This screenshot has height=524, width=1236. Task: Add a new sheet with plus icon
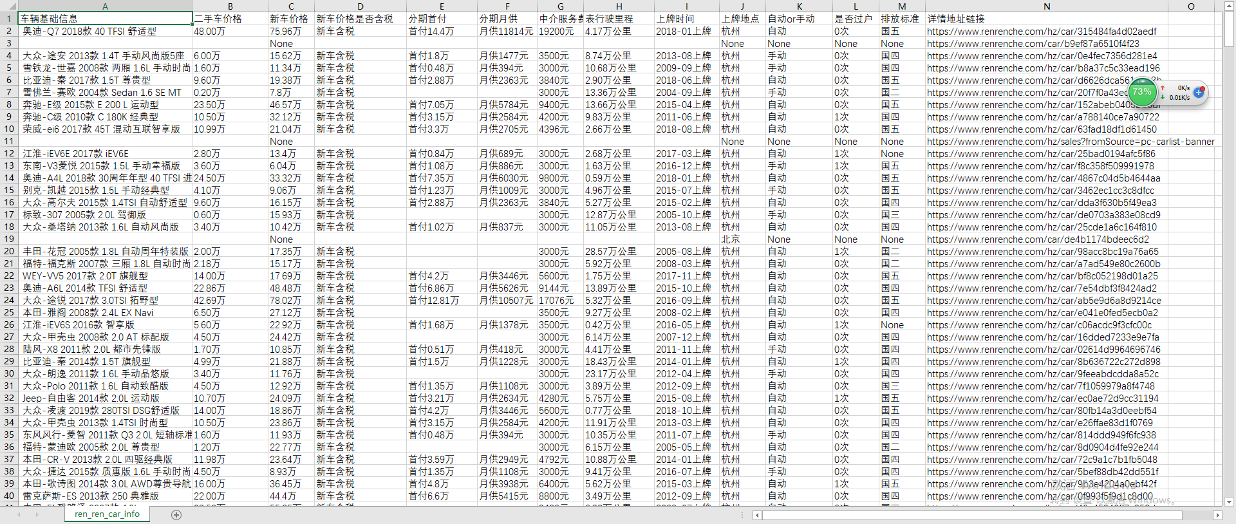tap(176, 515)
